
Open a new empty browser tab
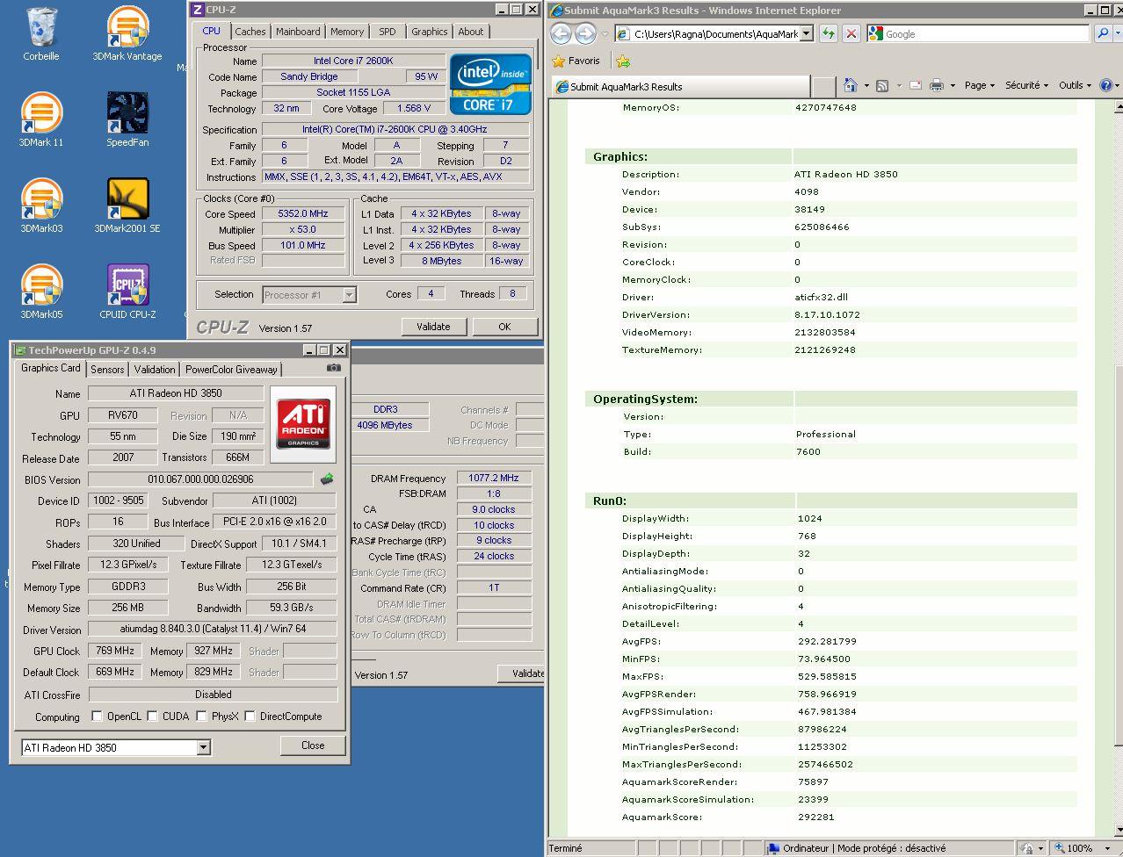823,86
